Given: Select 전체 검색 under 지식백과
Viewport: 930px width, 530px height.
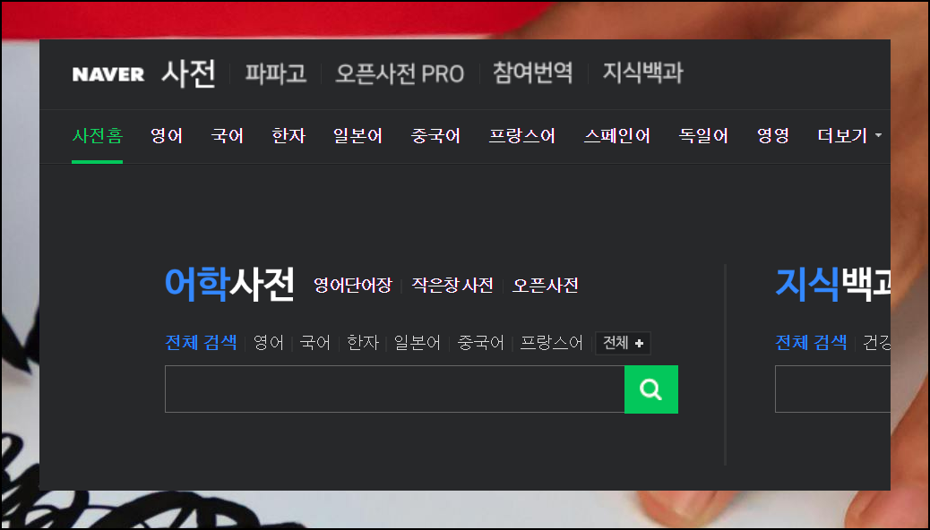Looking at the screenshot, I should point(811,342).
